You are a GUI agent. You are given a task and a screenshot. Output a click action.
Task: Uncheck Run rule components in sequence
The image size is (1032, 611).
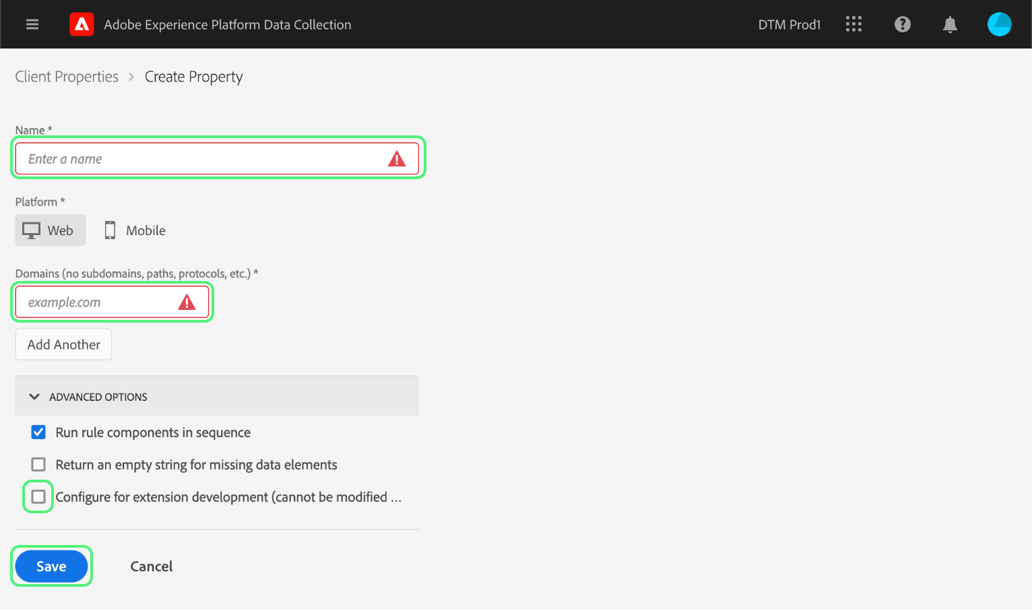[x=38, y=432]
